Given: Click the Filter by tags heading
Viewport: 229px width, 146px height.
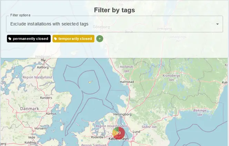Looking at the screenshot, I should 114,10.
